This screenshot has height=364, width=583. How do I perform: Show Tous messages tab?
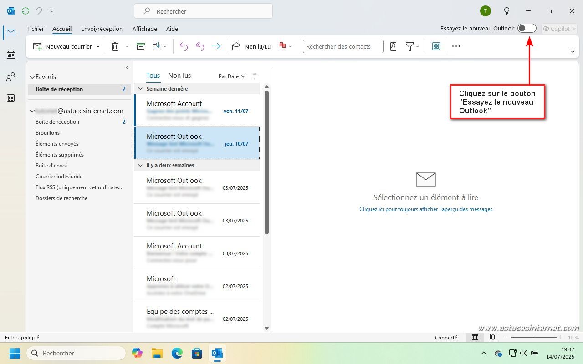(153, 76)
